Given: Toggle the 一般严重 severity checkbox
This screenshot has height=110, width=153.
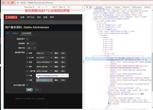Looking at the screenshot, I should coord(27,71).
